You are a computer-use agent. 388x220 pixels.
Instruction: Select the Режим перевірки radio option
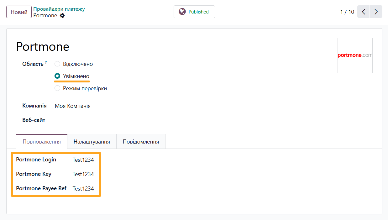tap(57, 88)
